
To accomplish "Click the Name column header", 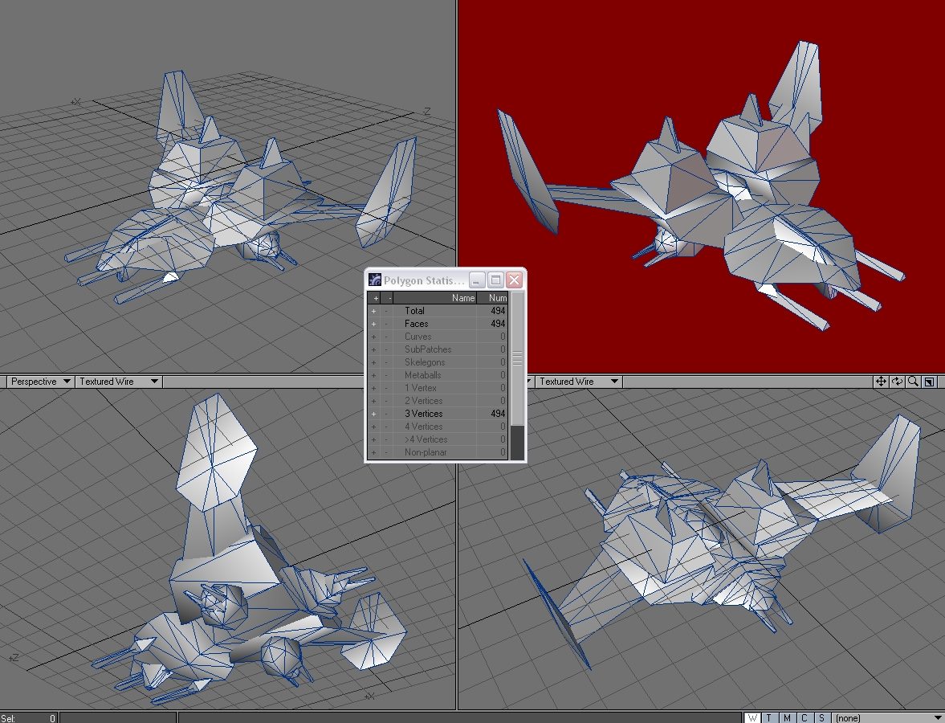I will (435, 298).
